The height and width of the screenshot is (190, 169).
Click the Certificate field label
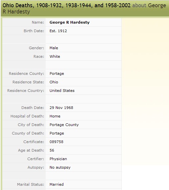(x=34, y=142)
